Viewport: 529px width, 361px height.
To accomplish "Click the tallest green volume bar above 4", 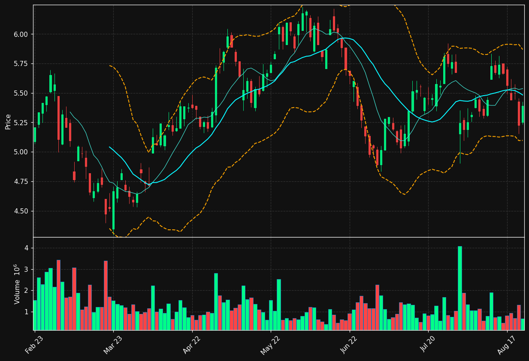I will pos(459,288).
